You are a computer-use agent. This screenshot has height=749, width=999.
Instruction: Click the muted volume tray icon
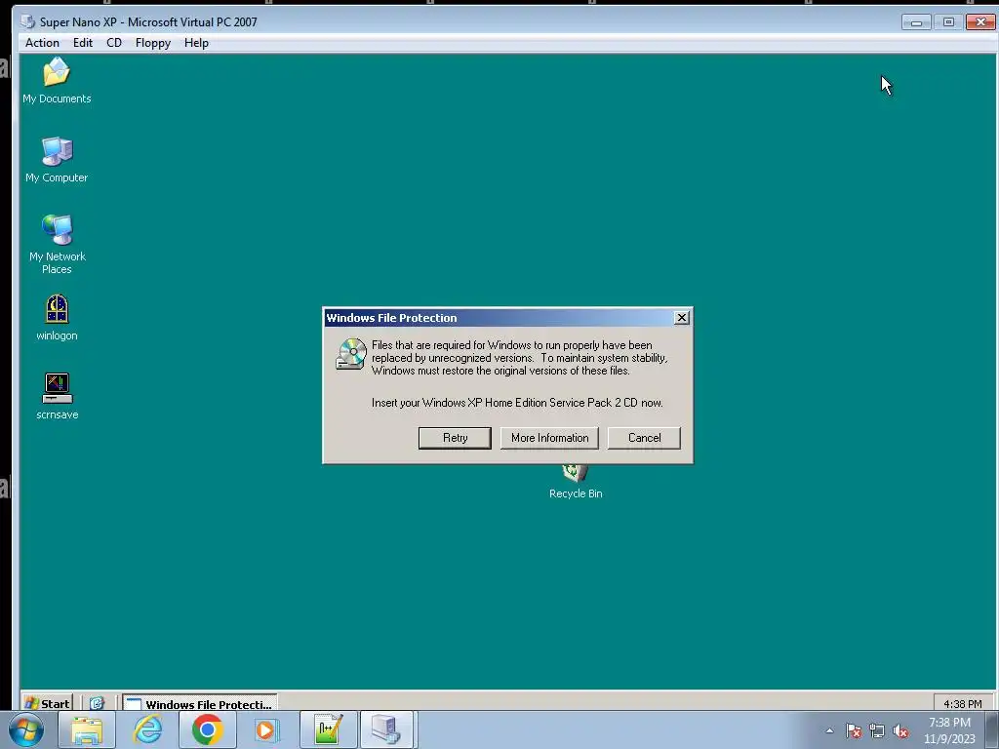pos(900,730)
